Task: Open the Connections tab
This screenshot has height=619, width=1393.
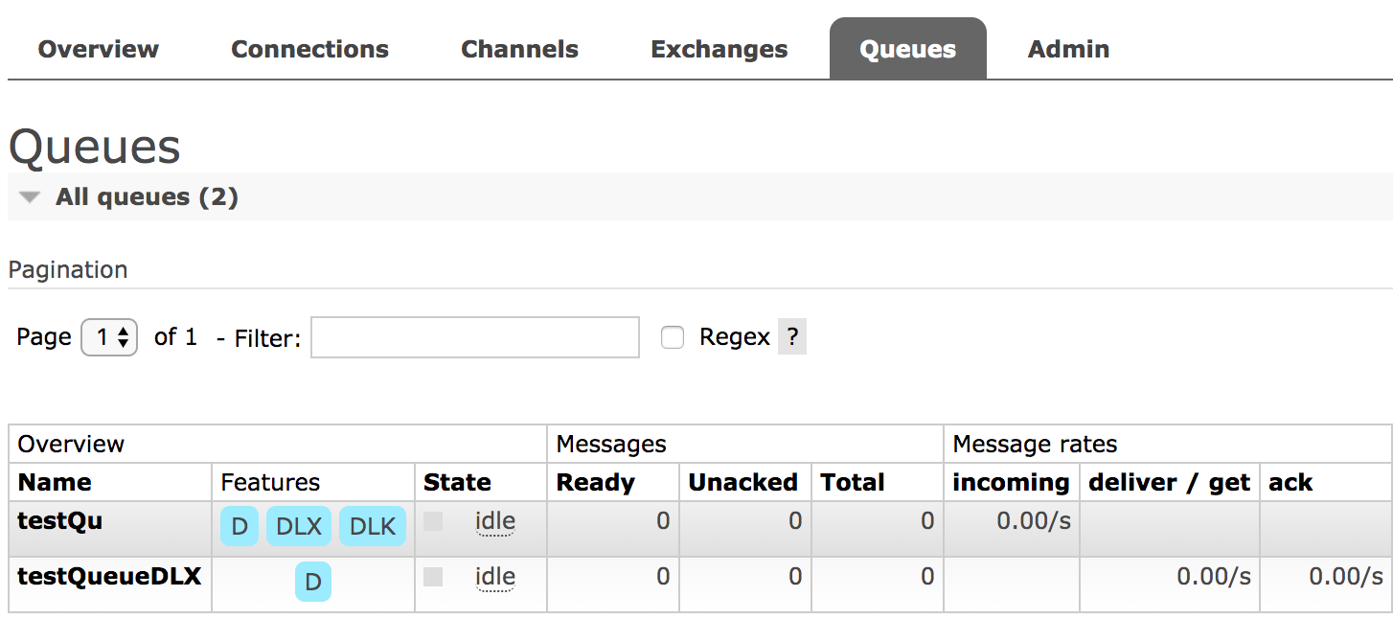Action: tap(309, 49)
